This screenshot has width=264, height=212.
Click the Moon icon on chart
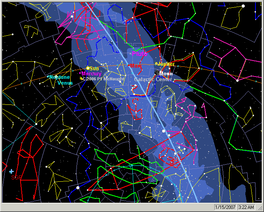click(156, 73)
